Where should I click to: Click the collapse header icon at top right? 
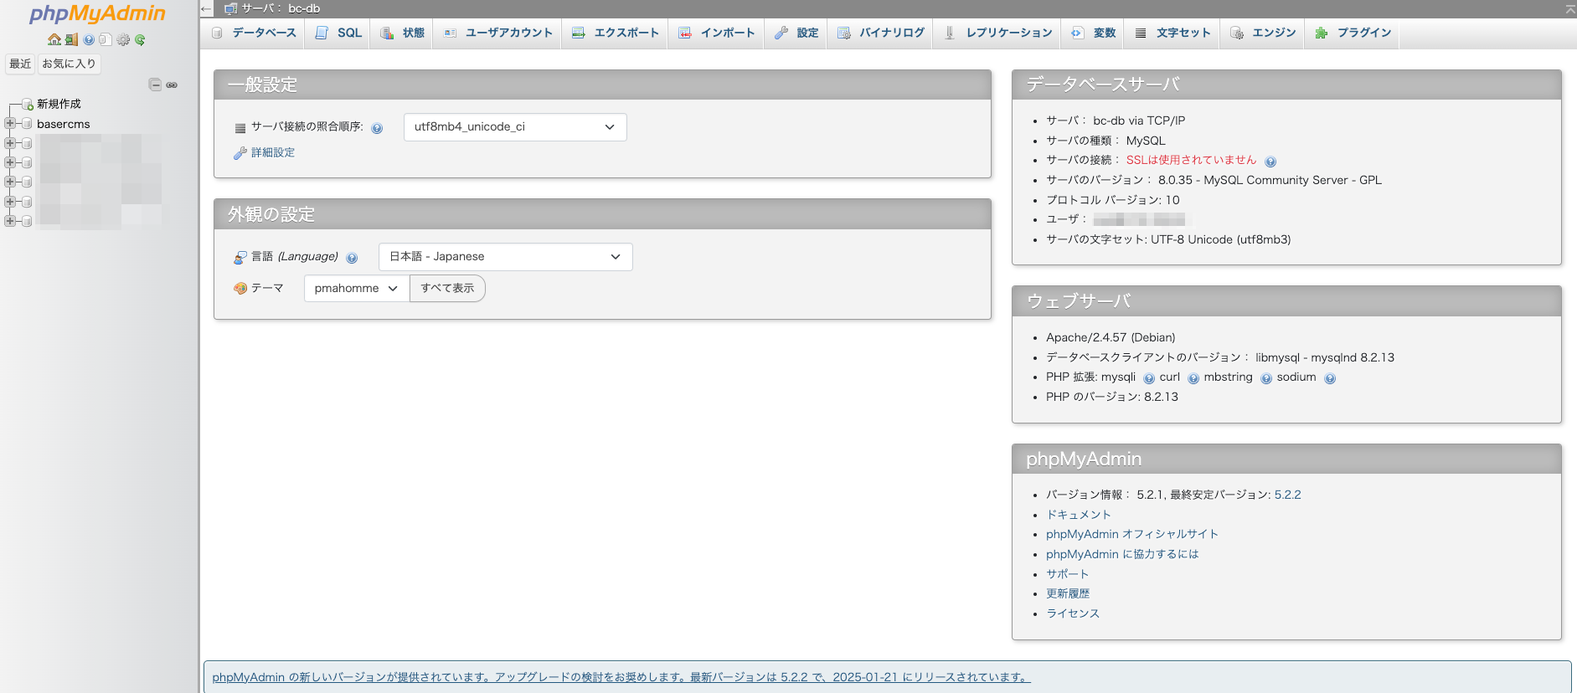[x=1569, y=8]
